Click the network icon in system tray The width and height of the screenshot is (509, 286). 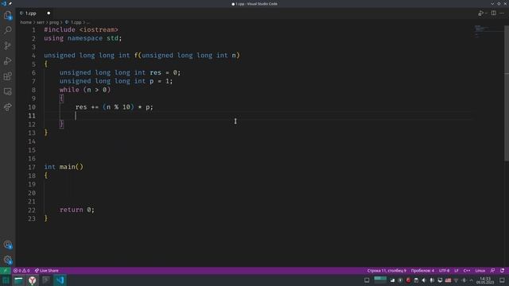coord(456,280)
